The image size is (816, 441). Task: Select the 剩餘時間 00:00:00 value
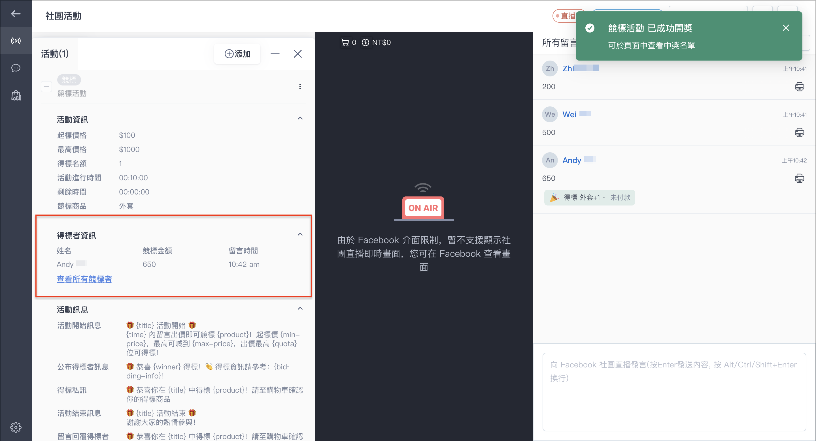point(134,192)
